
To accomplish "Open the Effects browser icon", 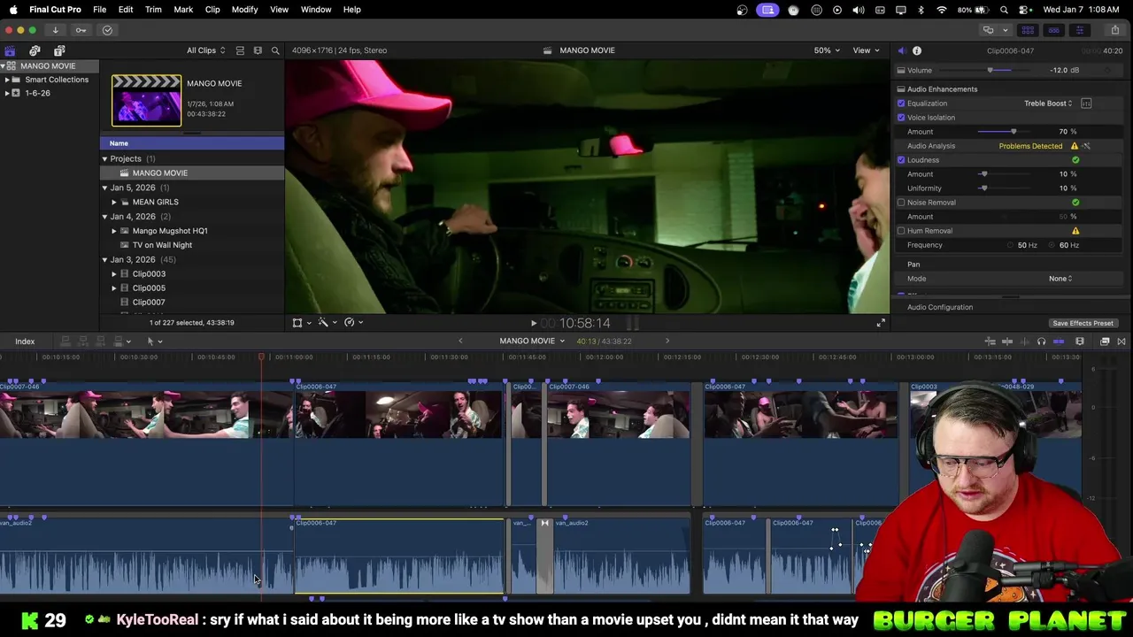I will pos(1105,342).
